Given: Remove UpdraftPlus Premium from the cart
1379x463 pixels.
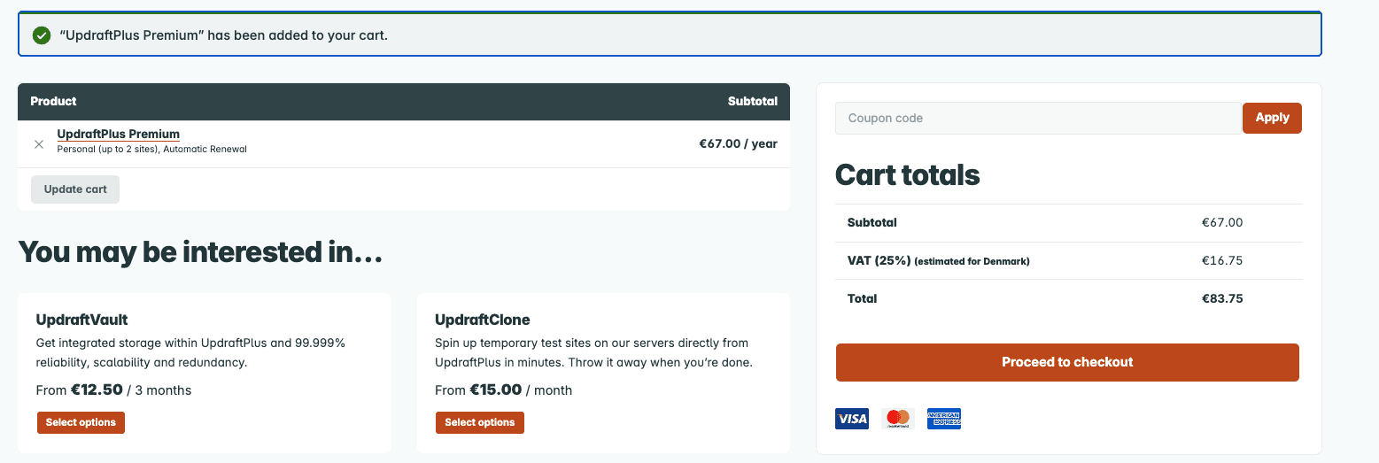Looking at the screenshot, I should click(39, 144).
